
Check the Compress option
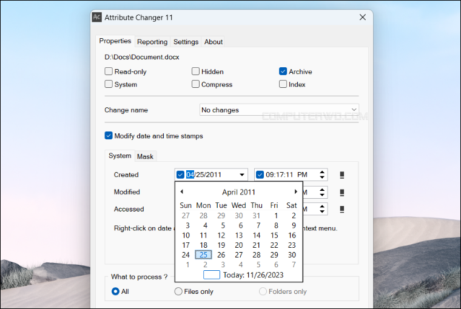click(195, 84)
